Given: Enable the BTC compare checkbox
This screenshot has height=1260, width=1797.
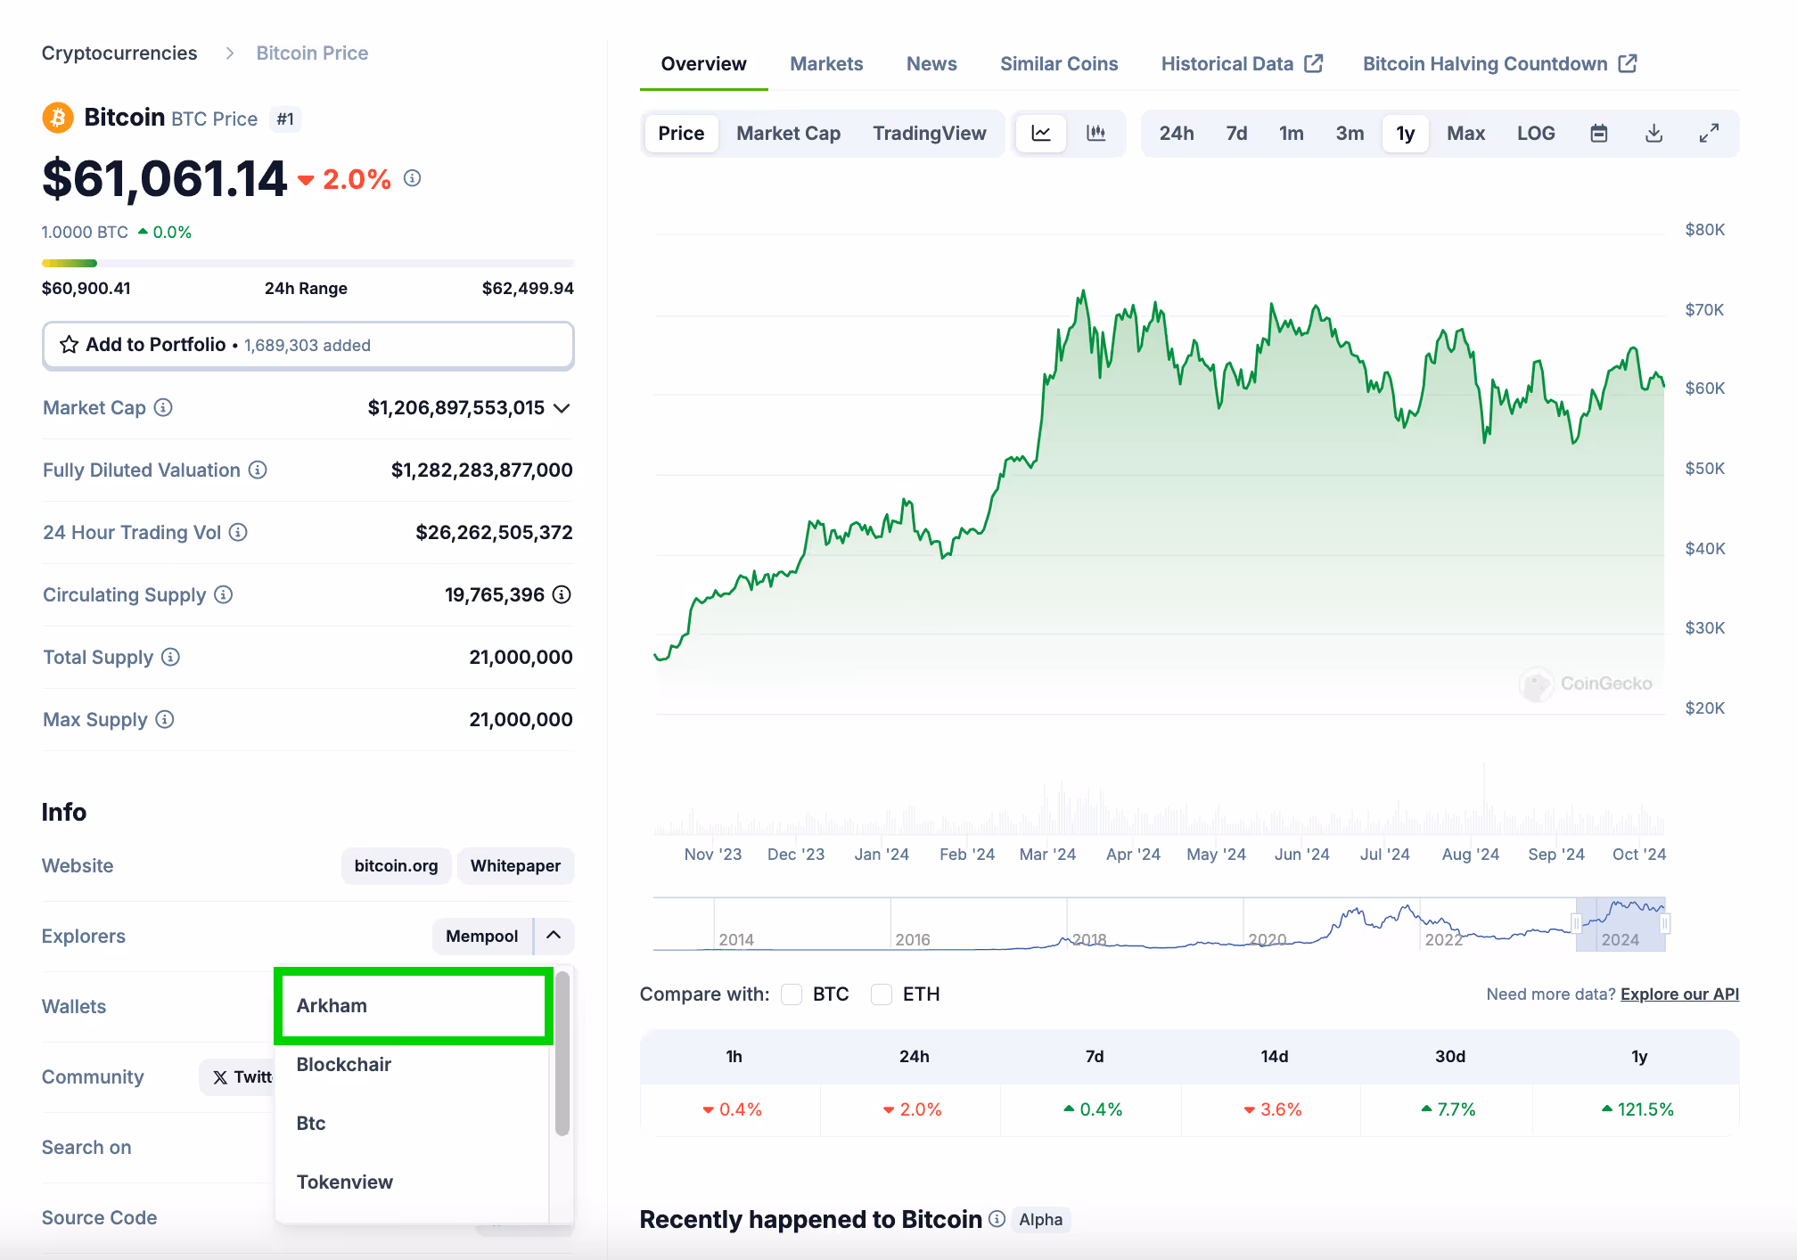Looking at the screenshot, I should coord(792,994).
